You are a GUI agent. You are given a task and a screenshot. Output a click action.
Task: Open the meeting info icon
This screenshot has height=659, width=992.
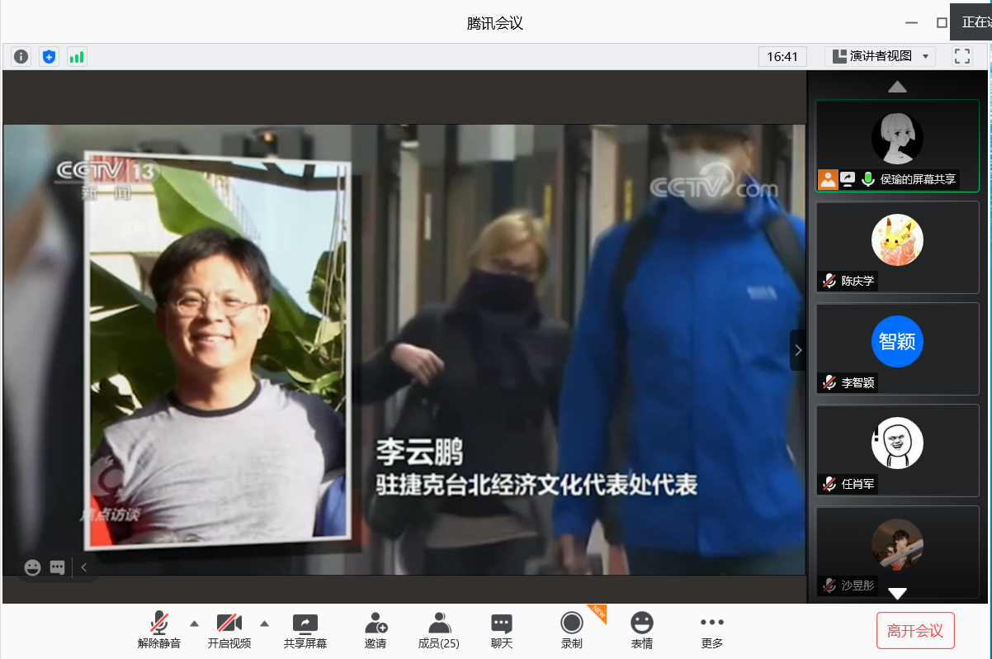(x=21, y=57)
